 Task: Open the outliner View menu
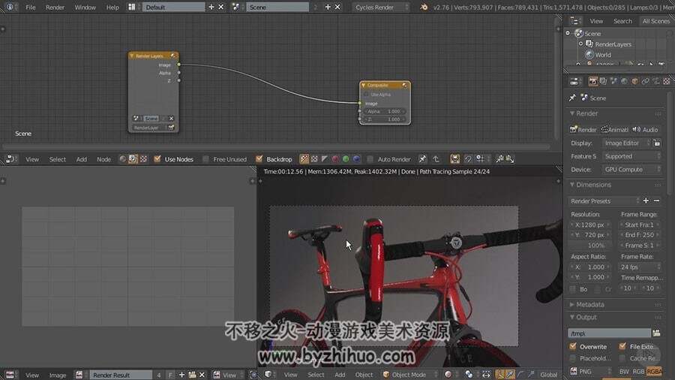point(596,21)
